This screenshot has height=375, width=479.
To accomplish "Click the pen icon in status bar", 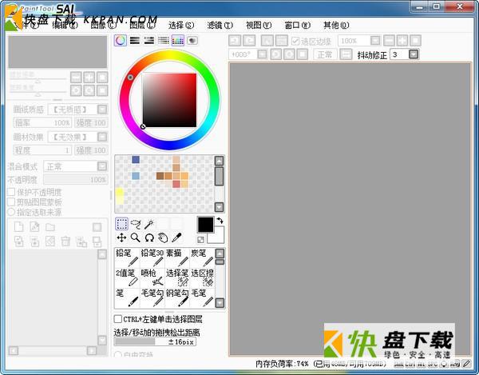I will coord(466,364).
